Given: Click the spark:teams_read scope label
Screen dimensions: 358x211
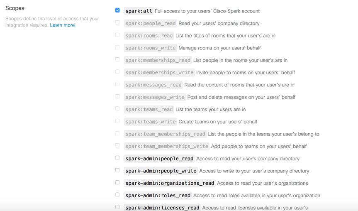Looking at the screenshot, I should point(149,110).
